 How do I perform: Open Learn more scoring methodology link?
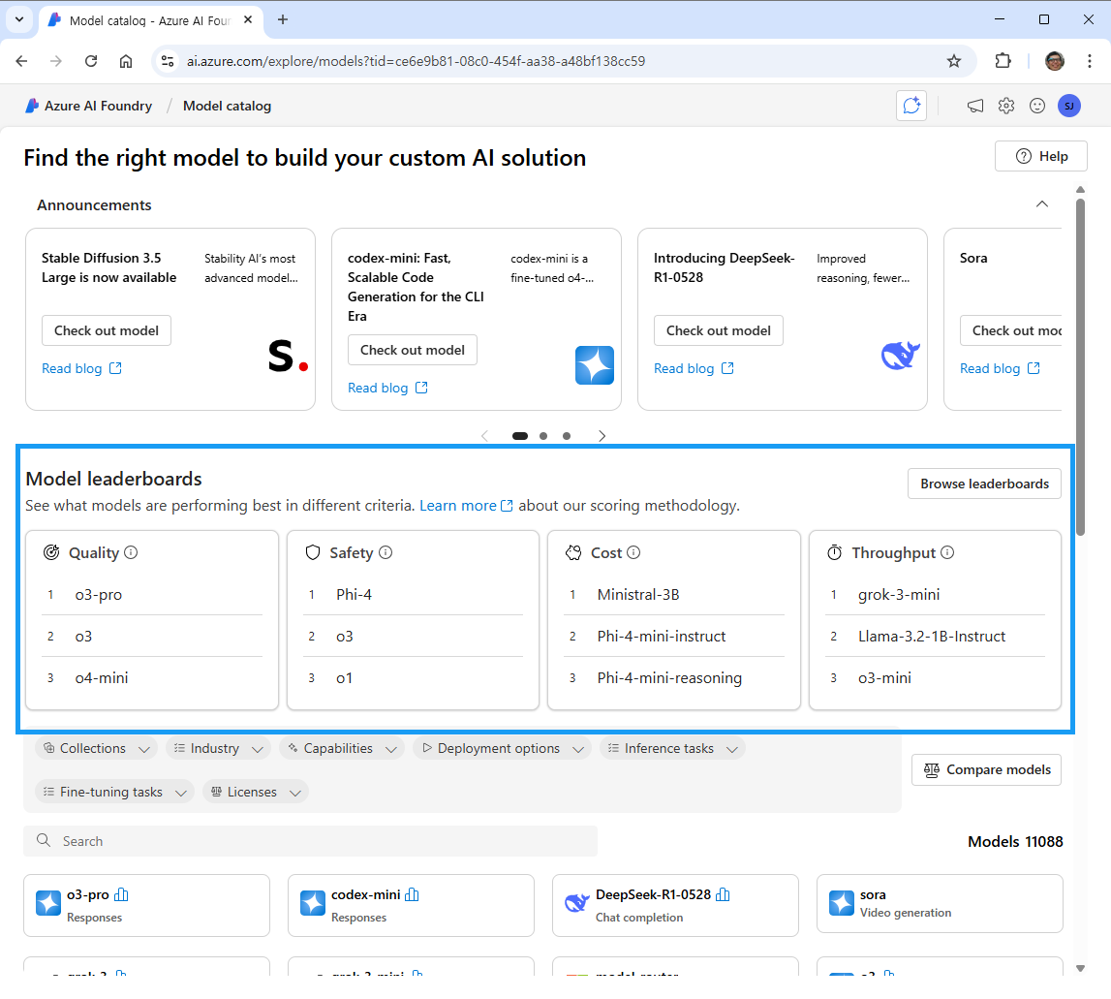[x=466, y=506]
